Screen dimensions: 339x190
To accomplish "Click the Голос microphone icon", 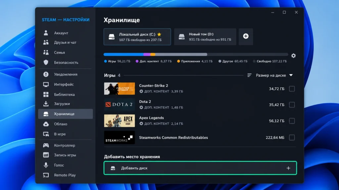I will pyautogui.click(x=46, y=165).
